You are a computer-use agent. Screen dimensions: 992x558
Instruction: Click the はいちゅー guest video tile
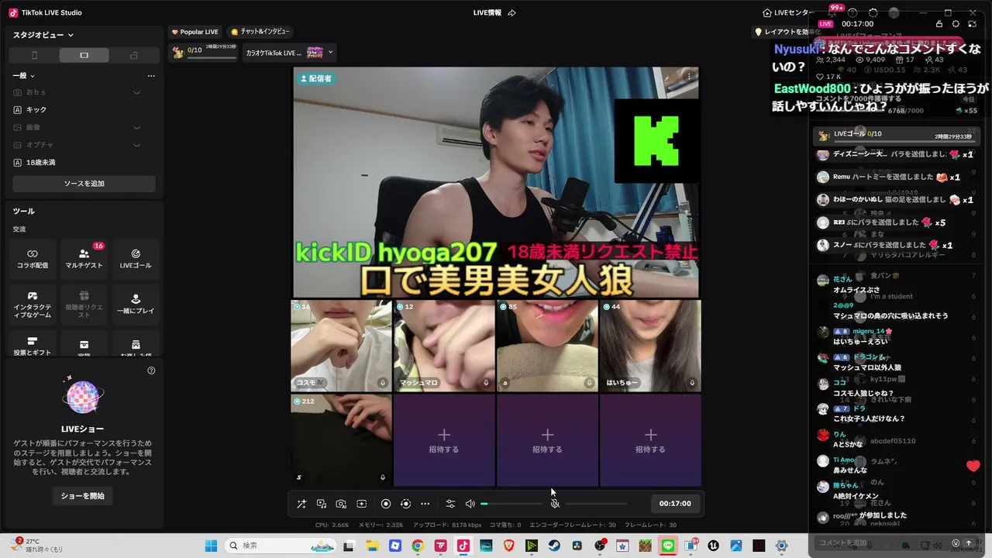click(x=650, y=346)
